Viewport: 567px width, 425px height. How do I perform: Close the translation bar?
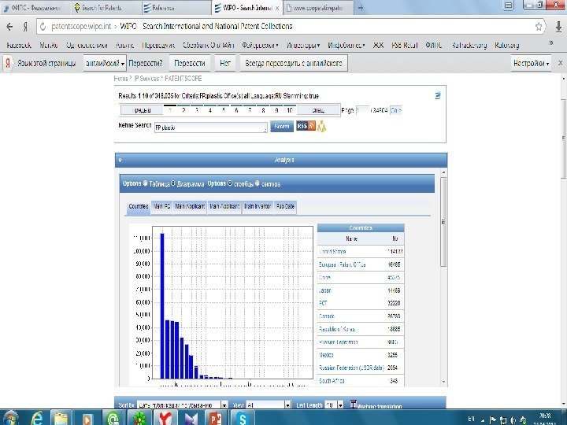[x=560, y=63]
